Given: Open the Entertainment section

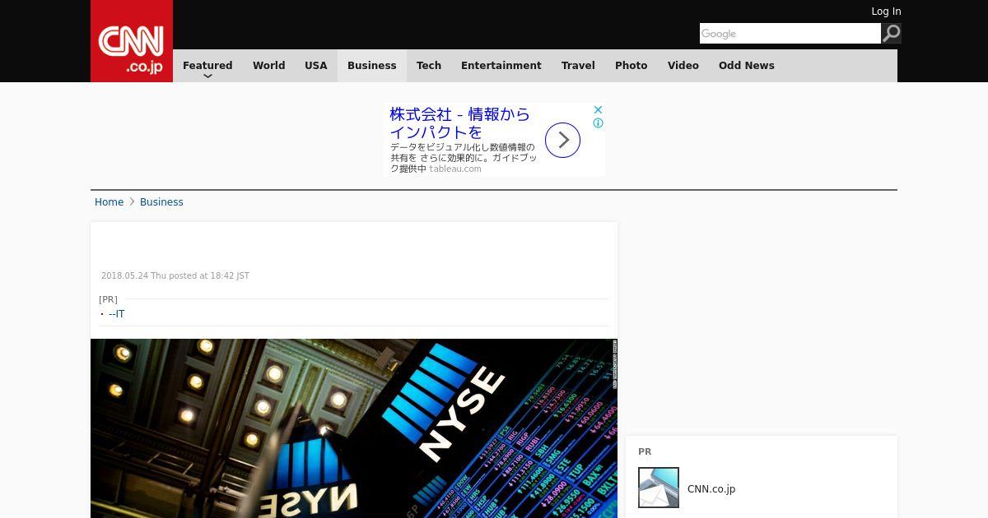Looking at the screenshot, I should pyautogui.click(x=501, y=66).
